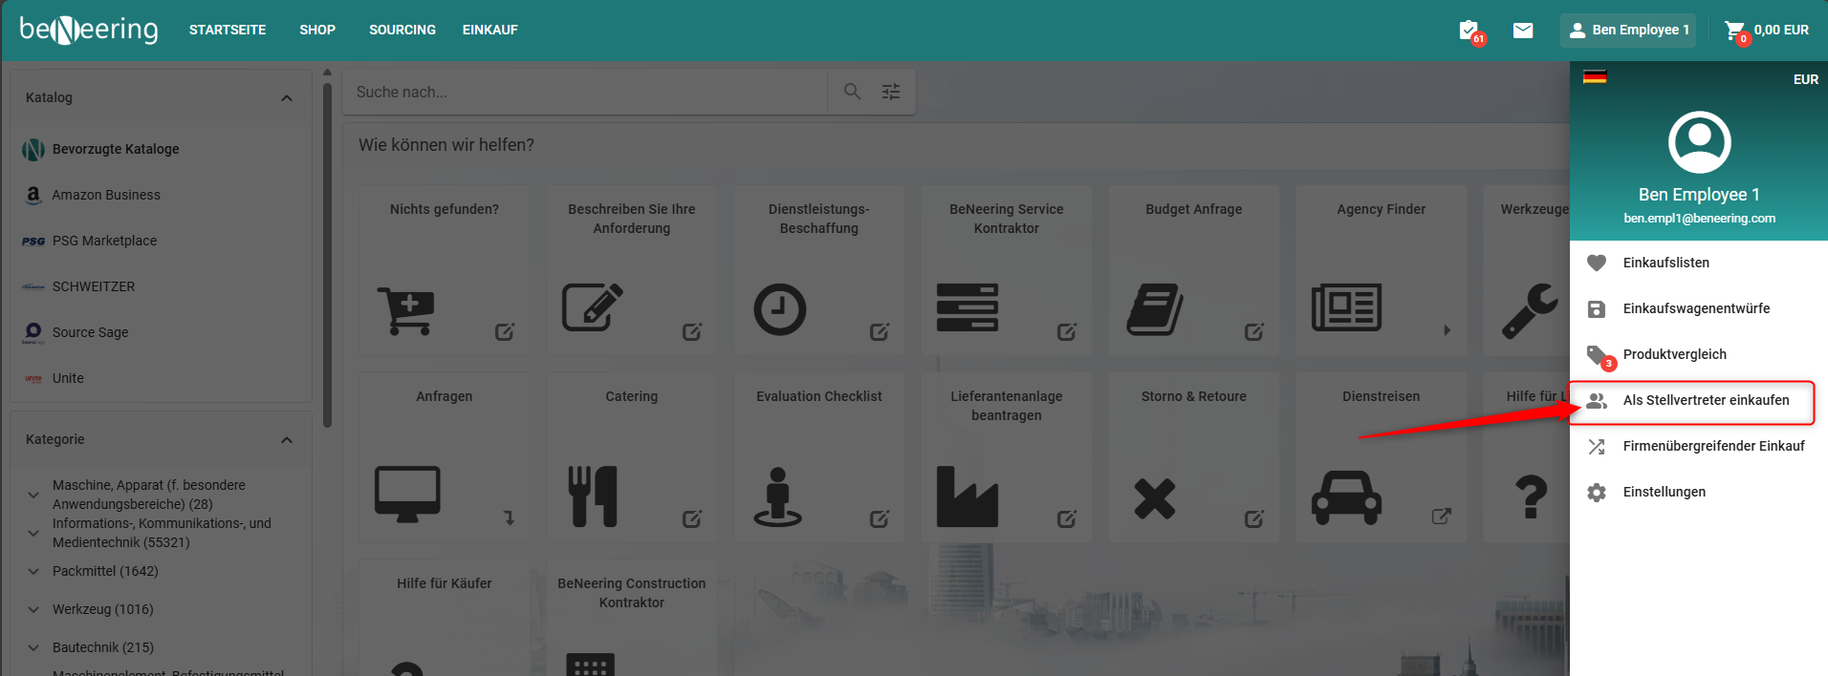Open the SHOP menu

point(317,31)
